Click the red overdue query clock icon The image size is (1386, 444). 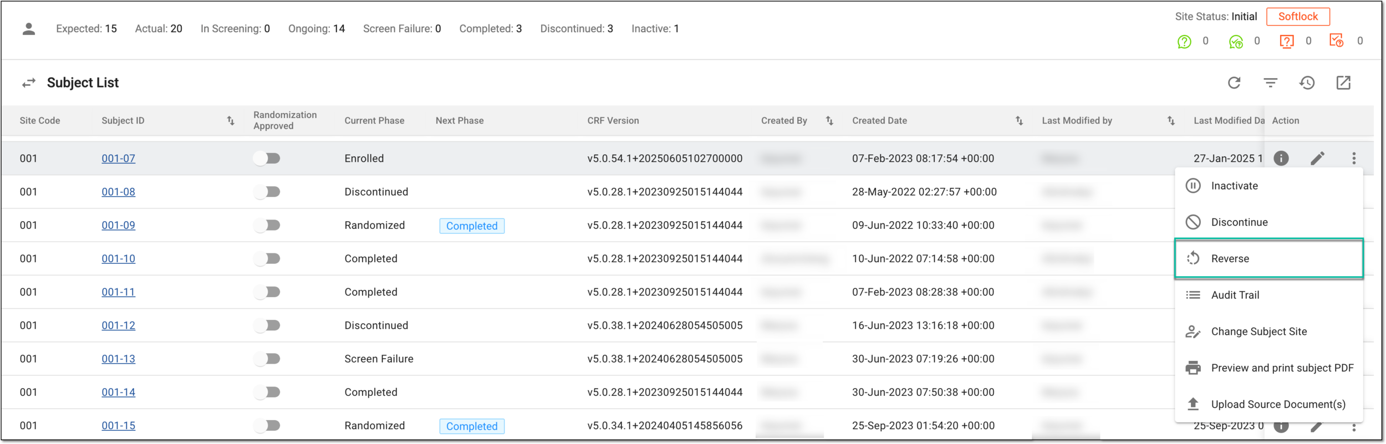[x=1337, y=40]
